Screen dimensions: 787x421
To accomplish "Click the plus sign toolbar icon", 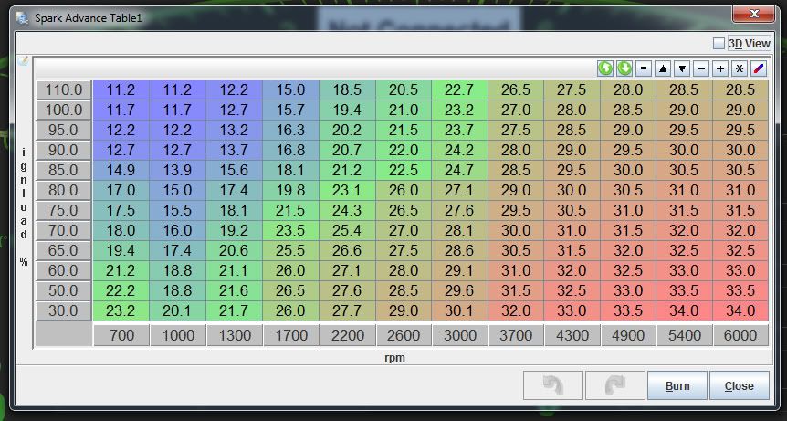I will (x=720, y=68).
